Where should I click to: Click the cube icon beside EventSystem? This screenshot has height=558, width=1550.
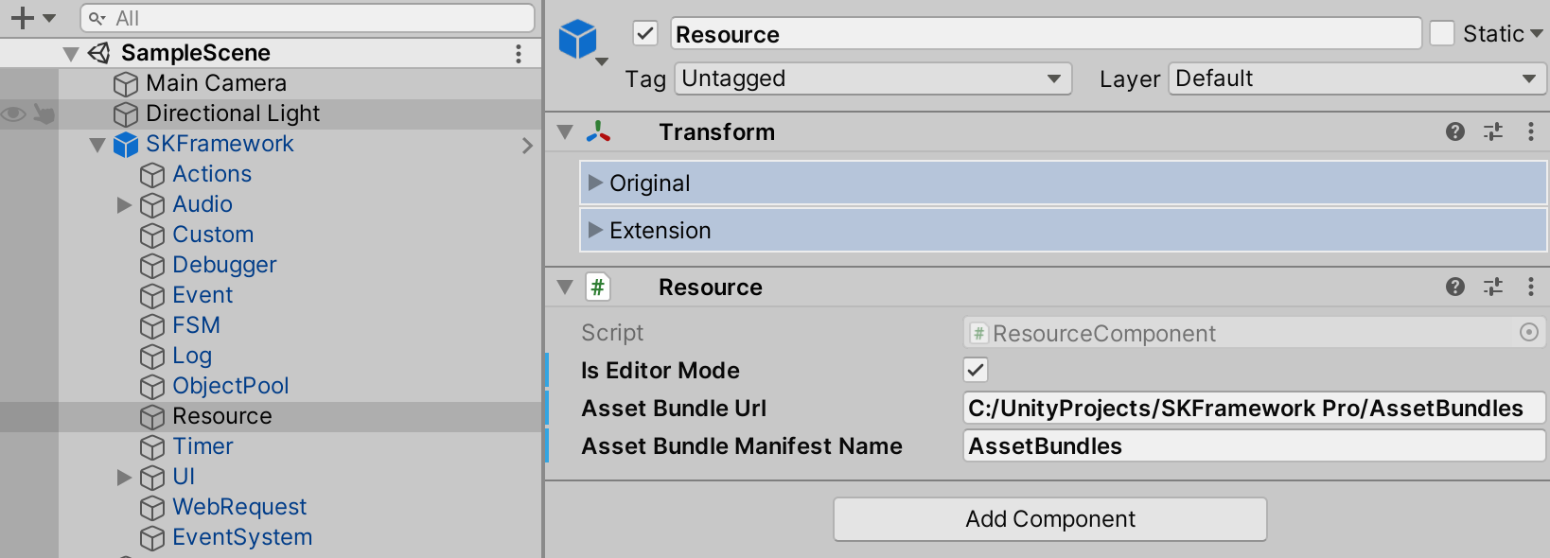click(x=151, y=538)
